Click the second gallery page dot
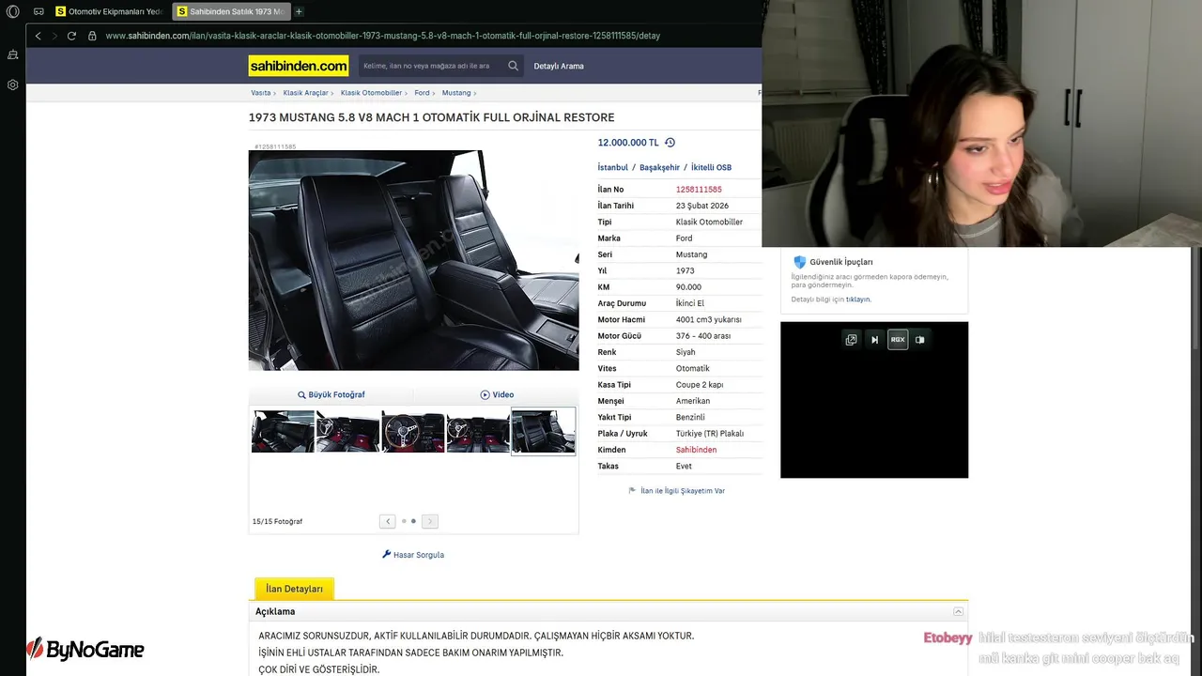The image size is (1202, 676). (413, 521)
